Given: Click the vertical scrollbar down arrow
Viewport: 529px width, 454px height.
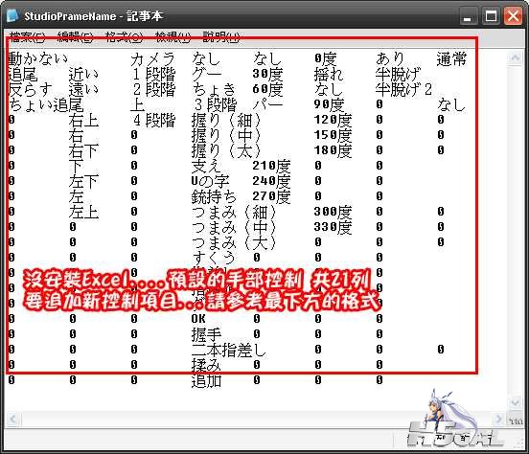Looking at the screenshot, I should pyautogui.click(x=516, y=402).
